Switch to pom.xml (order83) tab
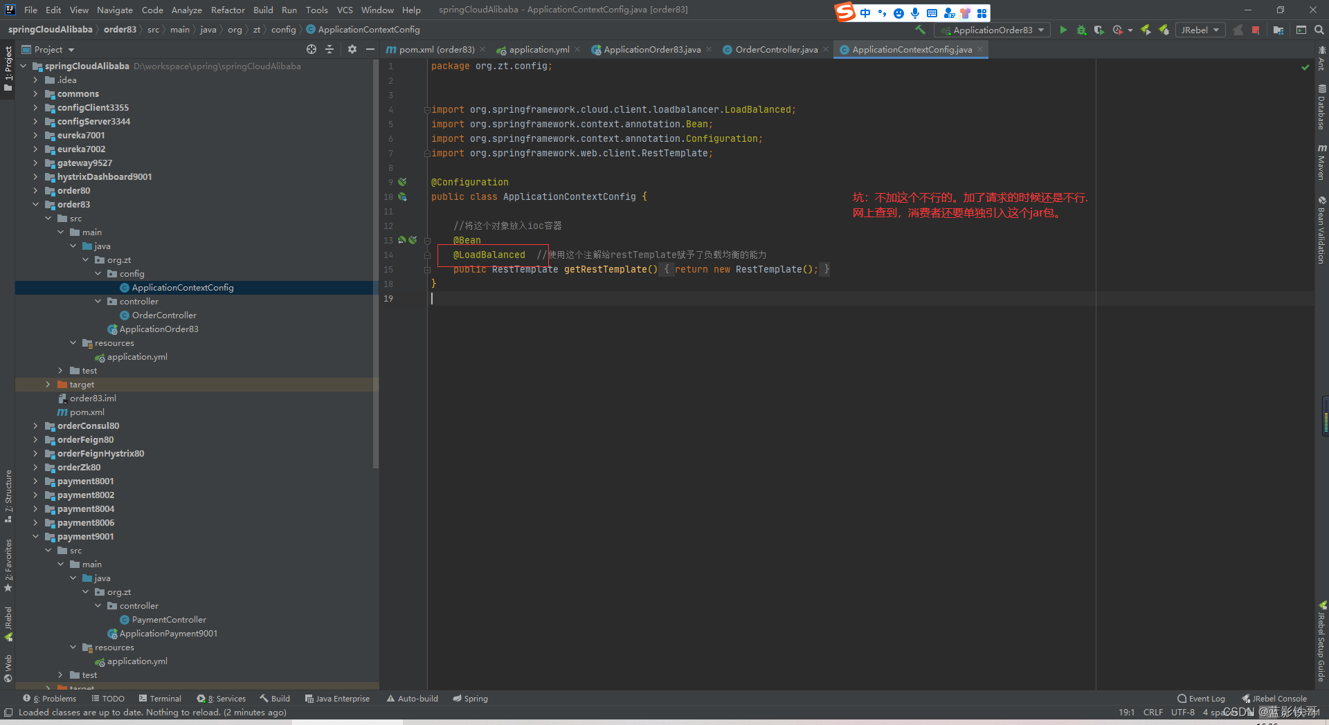Image resolution: width=1329 pixels, height=725 pixels. click(x=435, y=50)
